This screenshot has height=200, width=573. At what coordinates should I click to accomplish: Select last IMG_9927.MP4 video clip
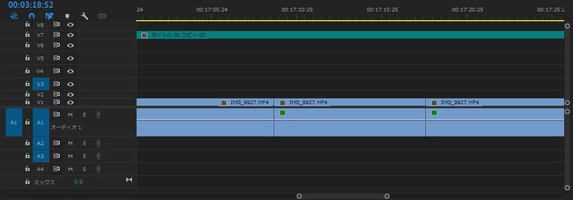pos(495,103)
